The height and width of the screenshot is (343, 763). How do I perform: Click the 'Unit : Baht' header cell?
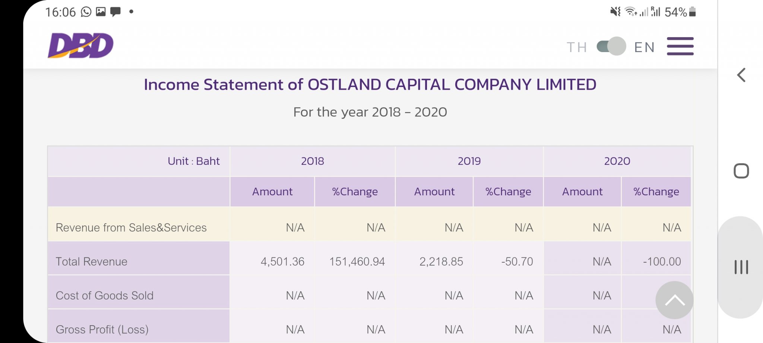[139, 161]
